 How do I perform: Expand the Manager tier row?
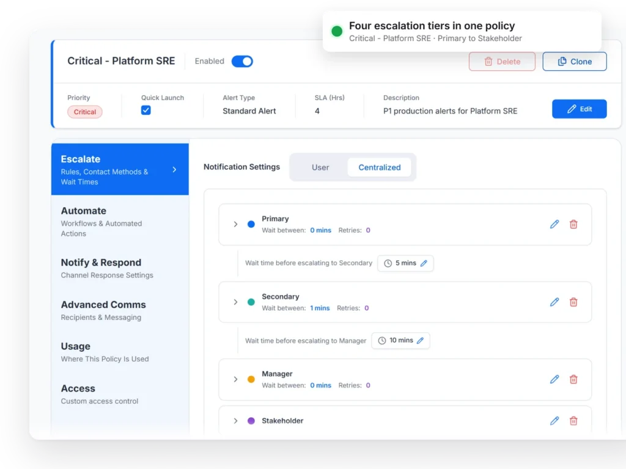235,379
